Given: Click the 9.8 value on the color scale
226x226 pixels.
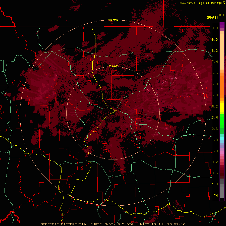Looking at the screenshot, I should pos(215,28).
